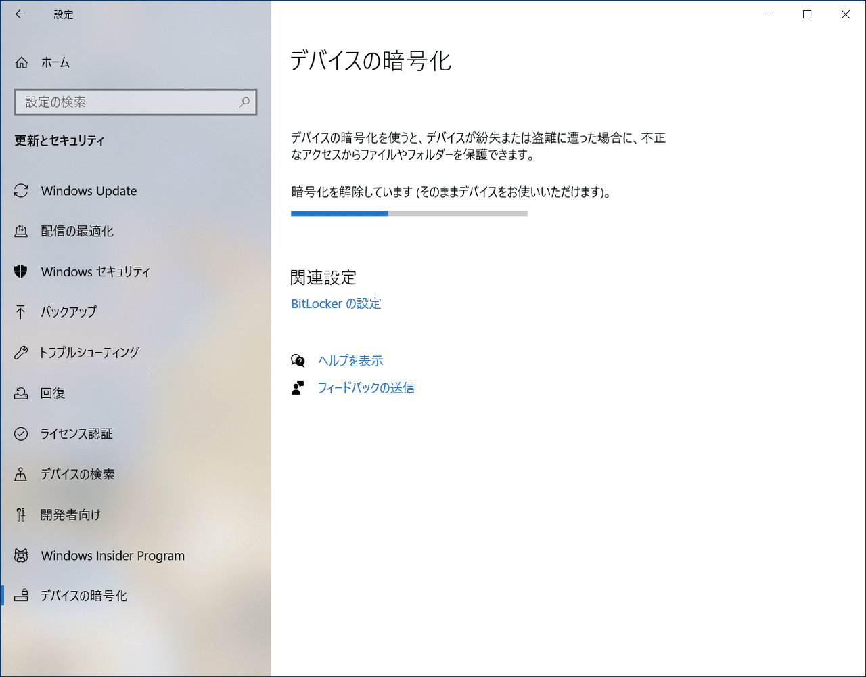This screenshot has height=677, width=866.
Task: Select the 回復 (Recovery) icon
Action: [x=22, y=393]
